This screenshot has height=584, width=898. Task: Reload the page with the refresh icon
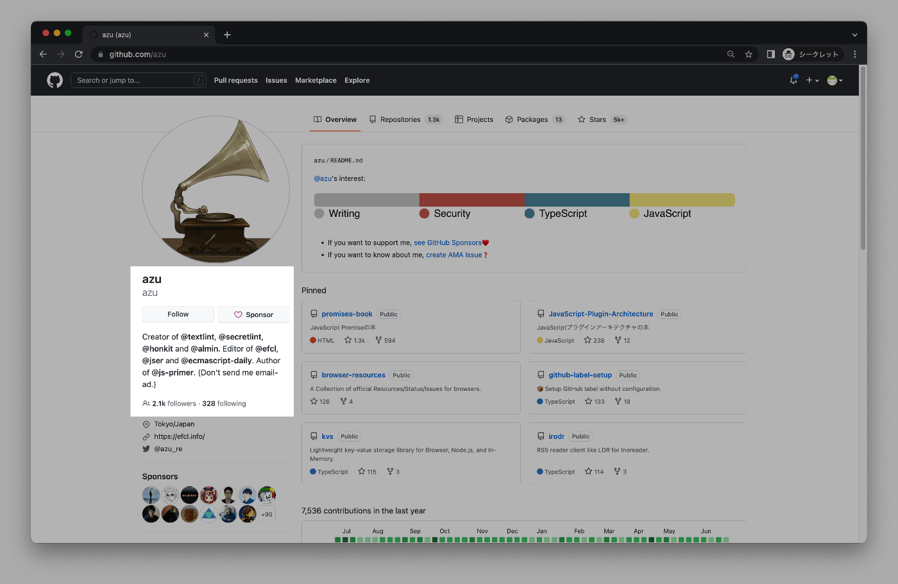(78, 55)
